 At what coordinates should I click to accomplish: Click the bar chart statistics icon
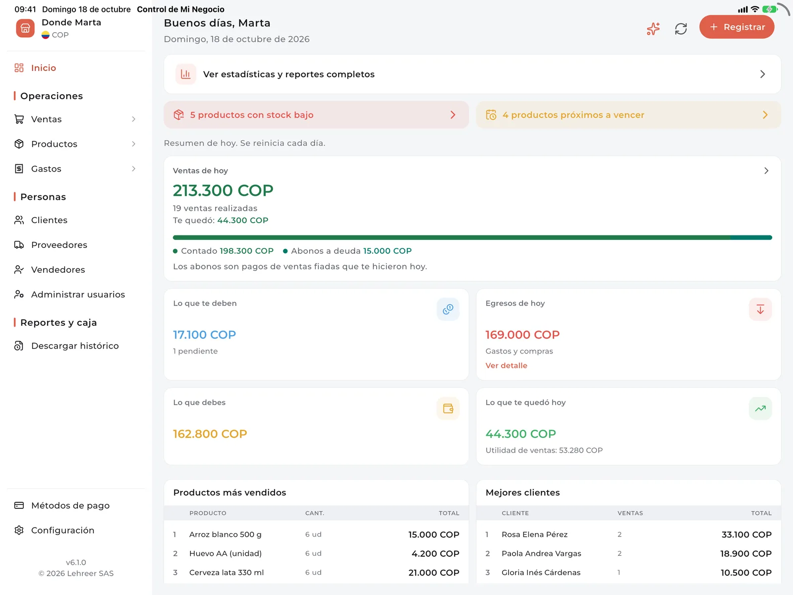186,74
